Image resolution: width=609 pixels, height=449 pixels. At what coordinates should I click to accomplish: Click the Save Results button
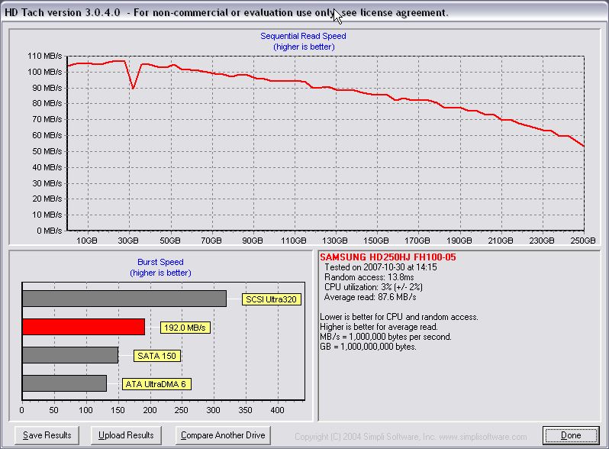tap(47, 435)
